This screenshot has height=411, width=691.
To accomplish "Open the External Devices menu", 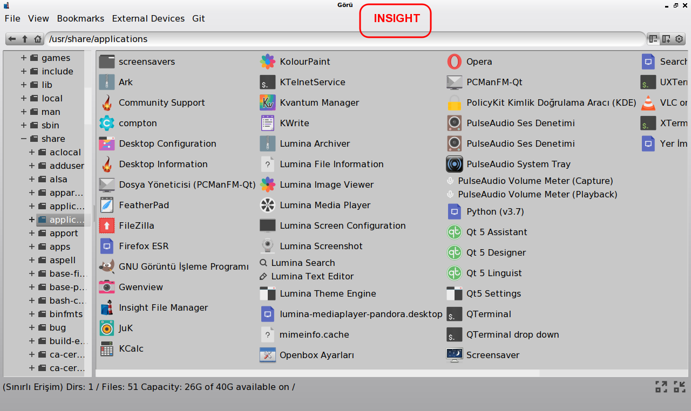I will tap(148, 18).
